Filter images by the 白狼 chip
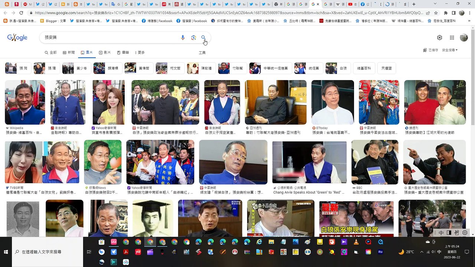Image resolution: width=475 pixels, height=267 pixels. tap(337, 68)
